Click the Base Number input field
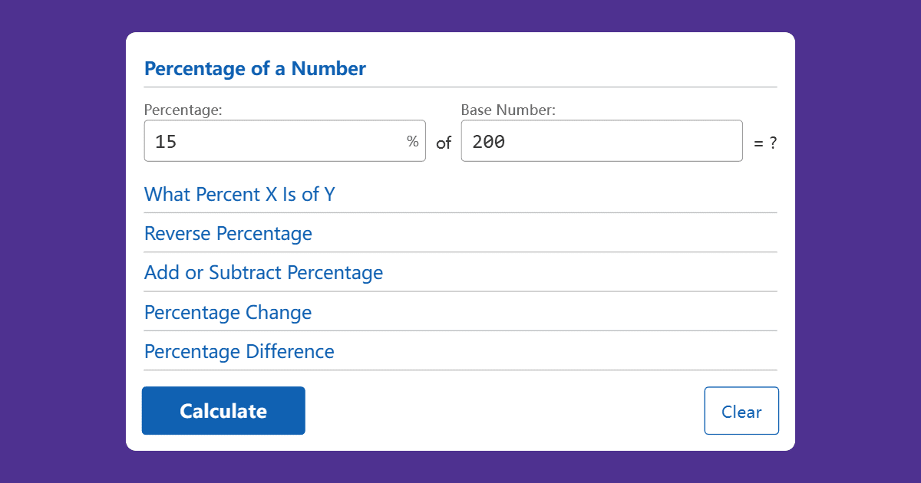The width and height of the screenshot is (921, 483). pyautogui.click(x=601, y=140)
